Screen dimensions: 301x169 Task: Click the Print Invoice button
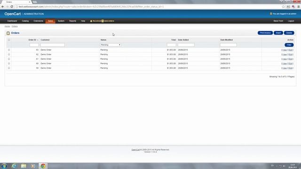coord(265,33)
